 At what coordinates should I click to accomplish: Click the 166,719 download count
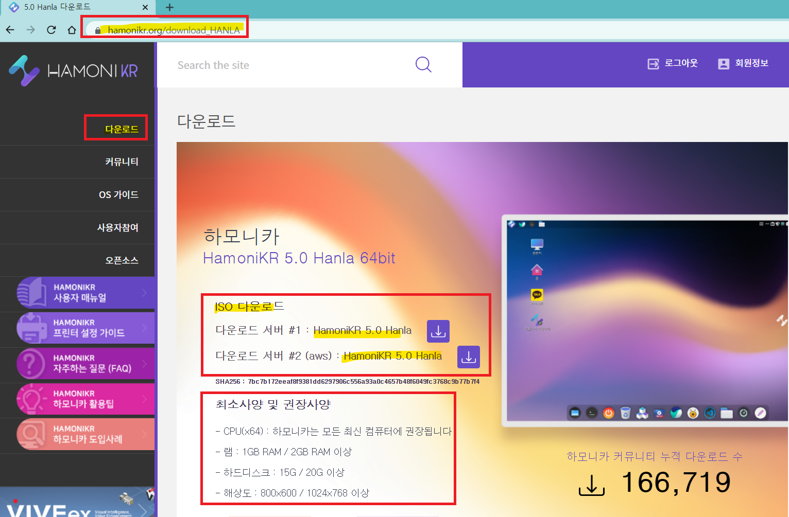(x=676, y=483)
